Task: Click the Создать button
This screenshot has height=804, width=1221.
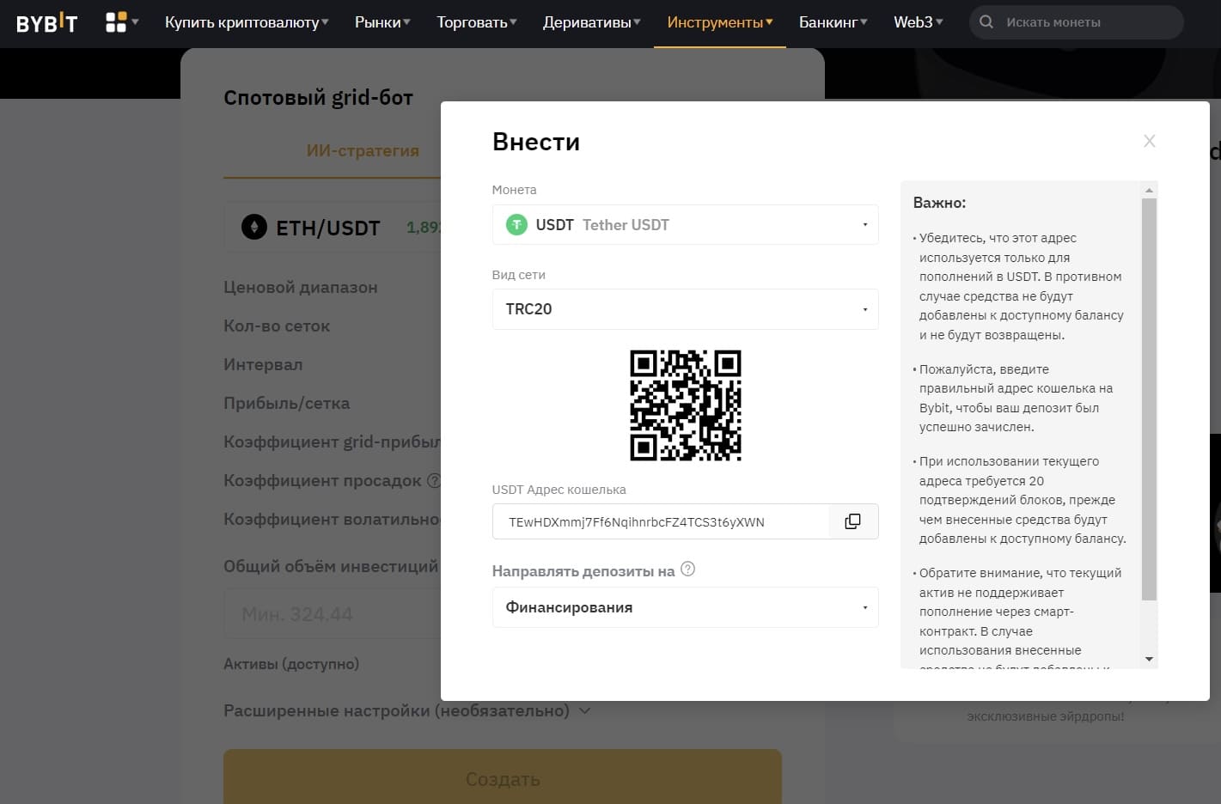Action: (x=503, y=777)
